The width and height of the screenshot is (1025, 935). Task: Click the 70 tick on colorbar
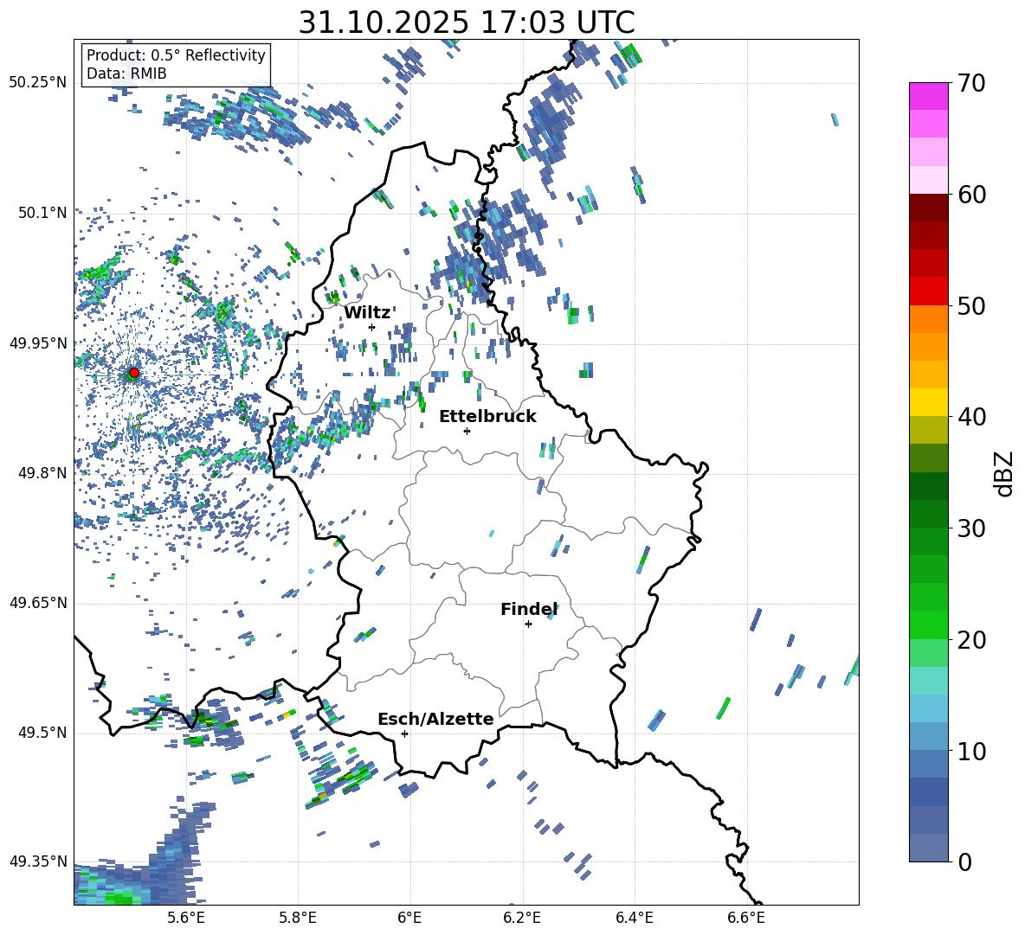click(x=971, y=84)
